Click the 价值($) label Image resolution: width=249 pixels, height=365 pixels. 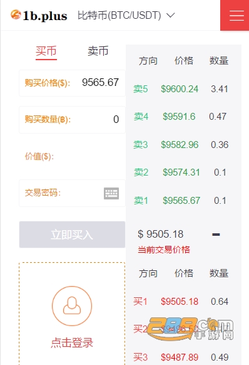coord(39,156)
